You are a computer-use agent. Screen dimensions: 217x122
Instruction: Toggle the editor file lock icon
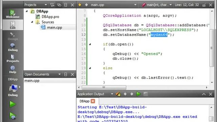pos(204,5)
